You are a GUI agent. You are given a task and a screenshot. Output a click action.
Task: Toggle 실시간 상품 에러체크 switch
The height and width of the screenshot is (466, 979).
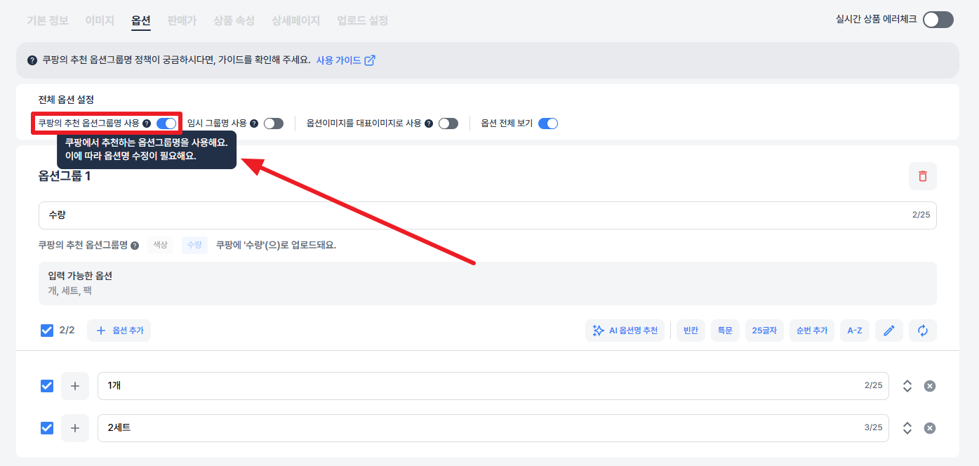point(938,20)
